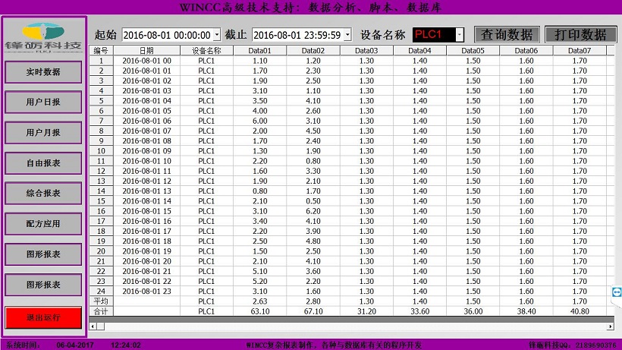Click the Data01 column header
This screenshot has height=350, width=622.
pyautogui.click(x=260, y=50)
